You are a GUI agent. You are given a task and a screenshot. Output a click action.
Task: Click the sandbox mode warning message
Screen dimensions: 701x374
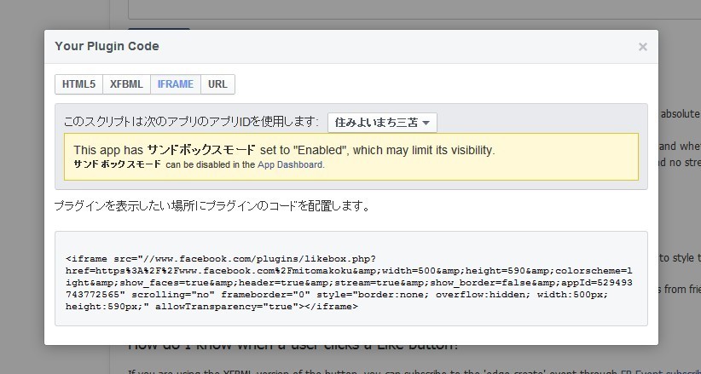(351, 157)
